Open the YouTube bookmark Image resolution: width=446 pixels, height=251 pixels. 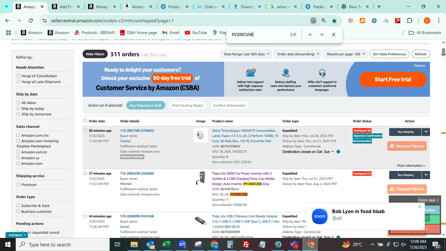pyautogui.click(x=196, y=33)
